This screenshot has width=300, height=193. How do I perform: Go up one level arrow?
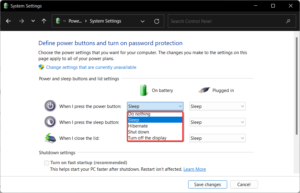click(44, 21)
